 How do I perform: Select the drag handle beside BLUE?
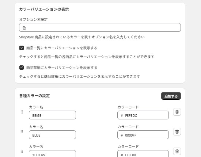click(22, 132)
